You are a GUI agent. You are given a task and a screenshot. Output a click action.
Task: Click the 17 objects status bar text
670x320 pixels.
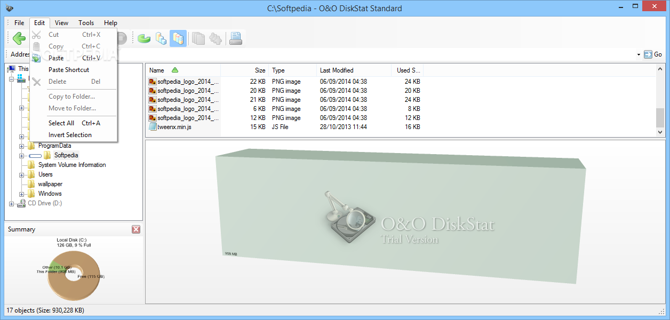(x=45, y=310)
